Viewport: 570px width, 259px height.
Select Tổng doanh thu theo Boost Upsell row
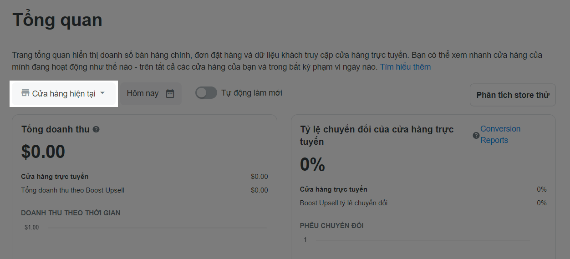click(145, 190)
